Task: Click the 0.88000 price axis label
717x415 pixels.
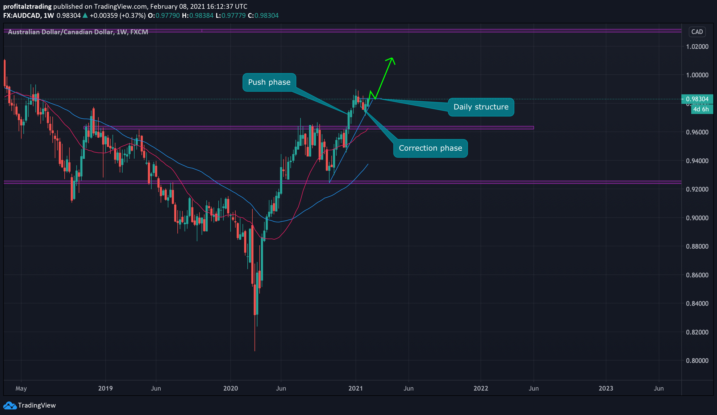Action: tap(697, 247)
